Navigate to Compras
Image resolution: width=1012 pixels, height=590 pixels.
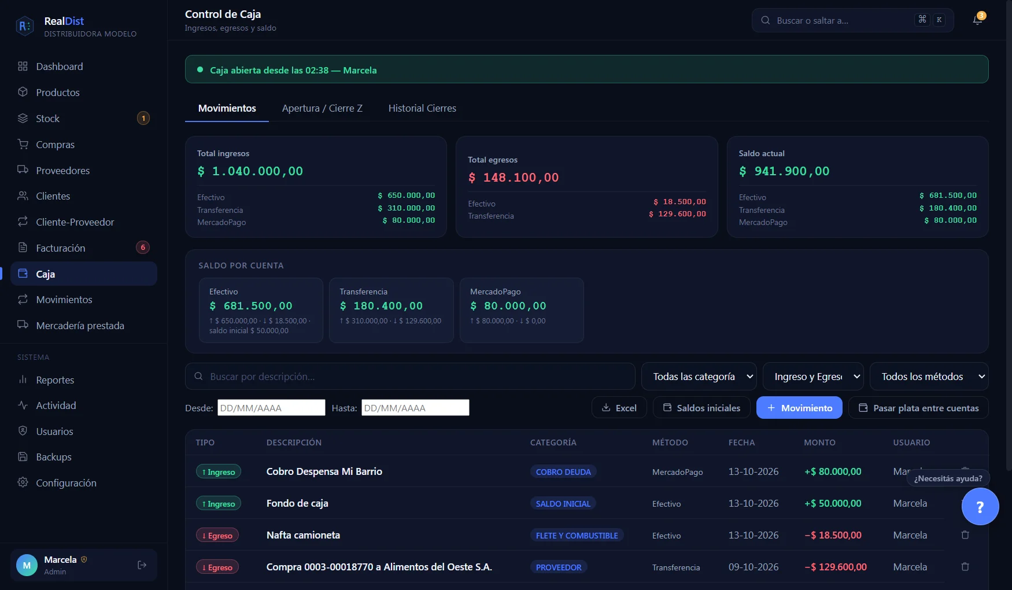pos(84,145)
